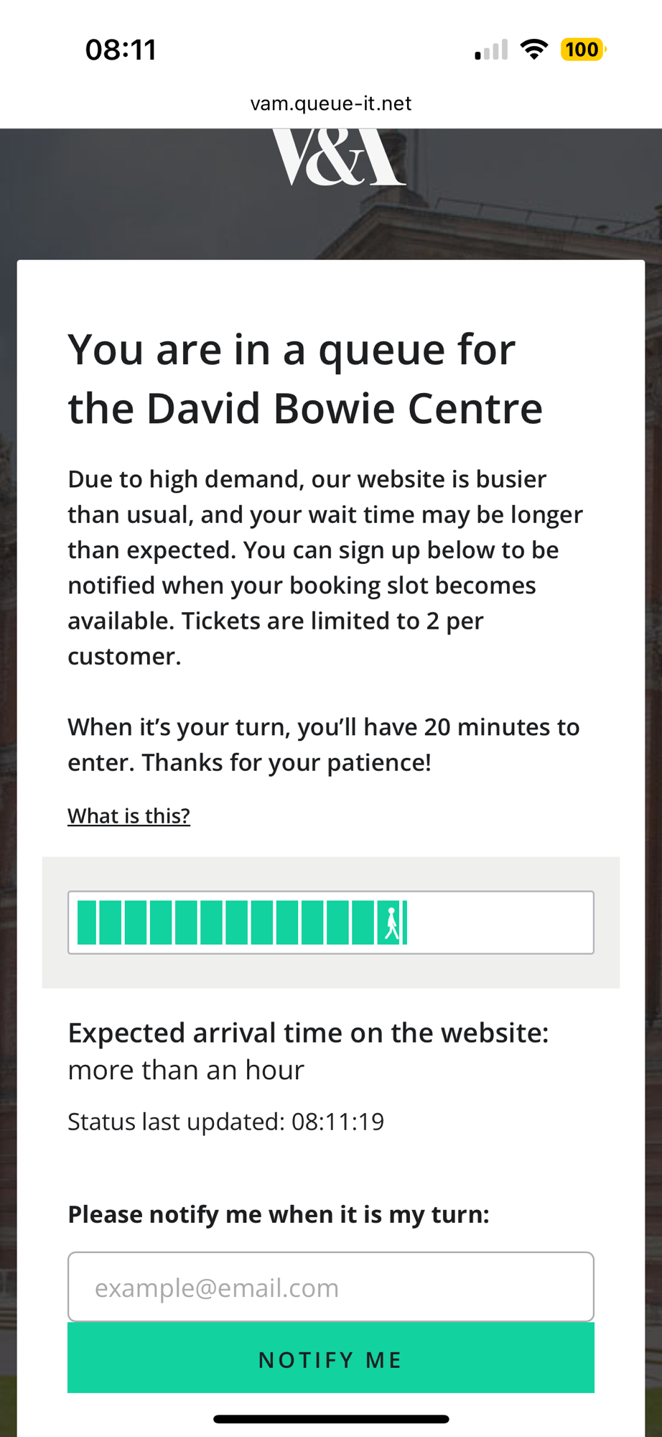Click the empty part of the progress bar

[x=499, y=923]
